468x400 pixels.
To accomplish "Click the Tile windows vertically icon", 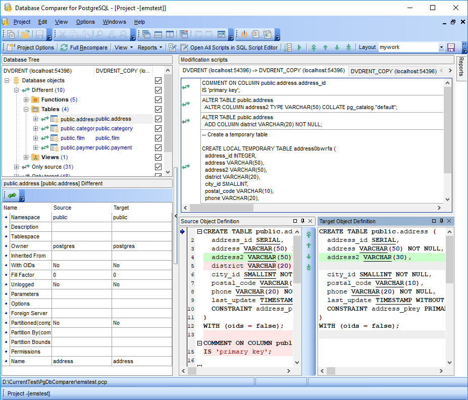I will click(x=170, y=35).
